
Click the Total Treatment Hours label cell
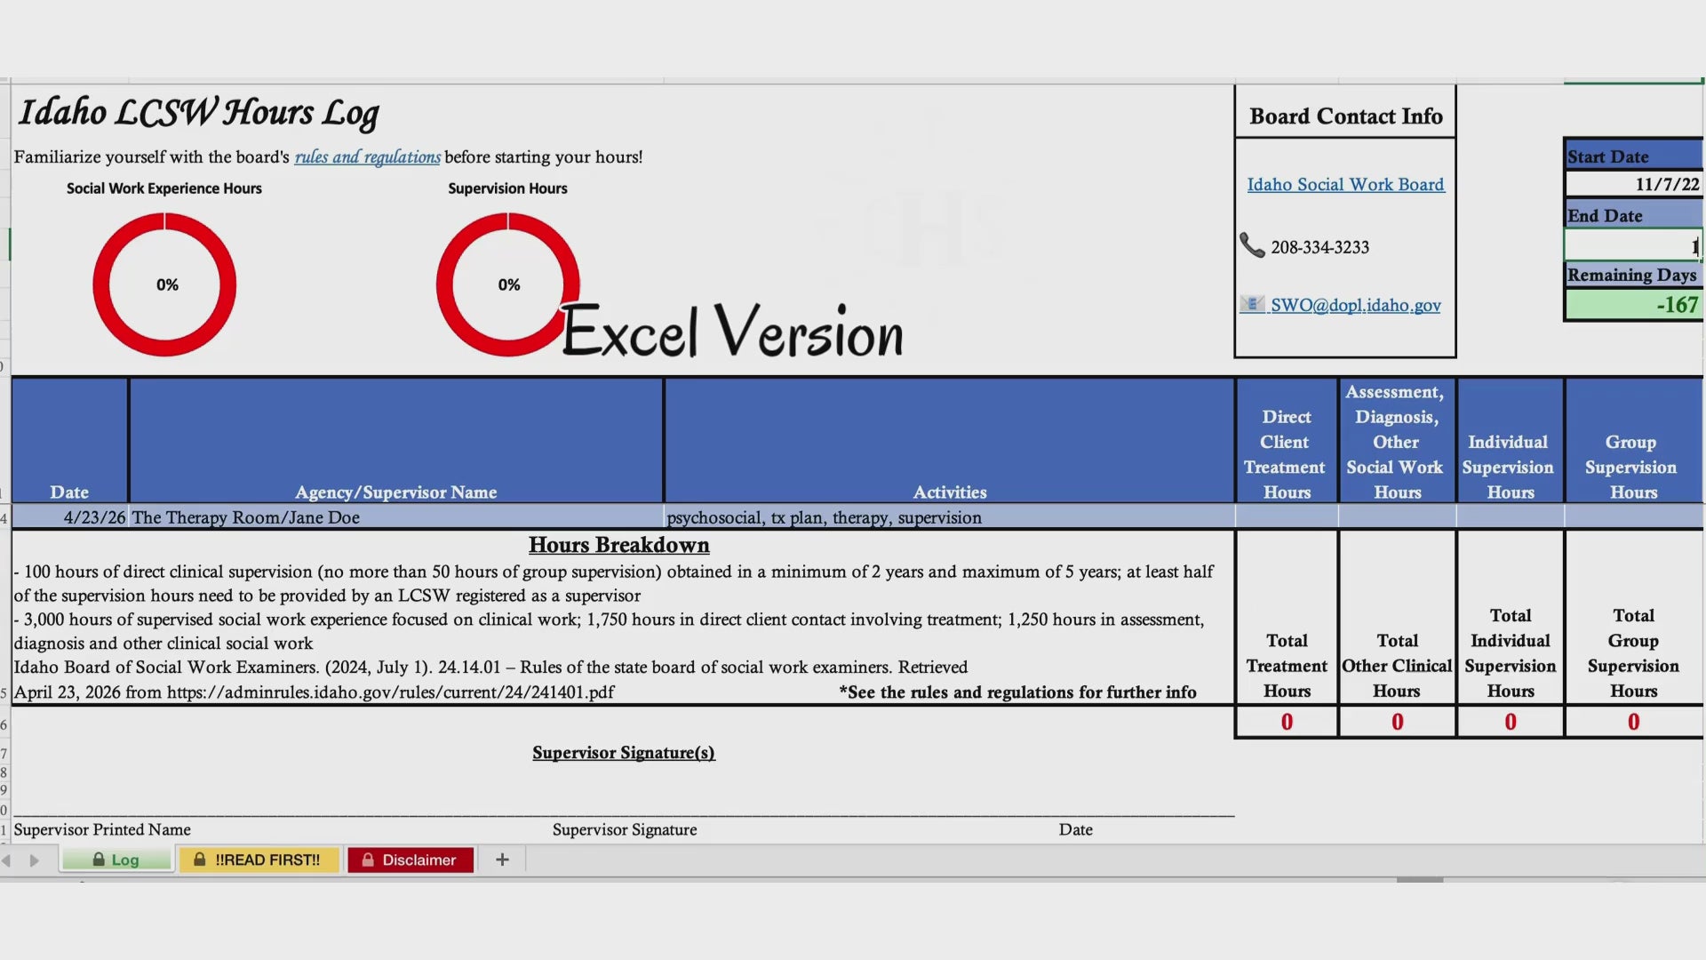tap(1287, 618)
